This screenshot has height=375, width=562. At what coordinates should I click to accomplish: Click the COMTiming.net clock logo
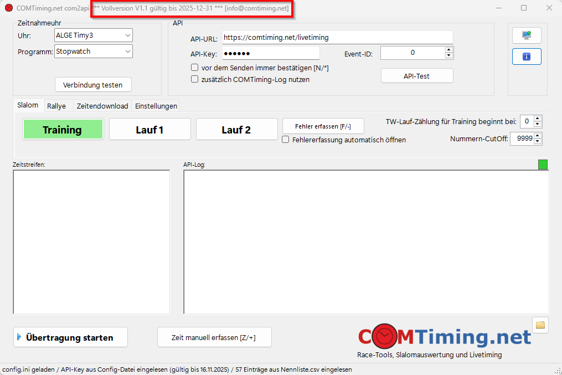click(x=383, y=336)
